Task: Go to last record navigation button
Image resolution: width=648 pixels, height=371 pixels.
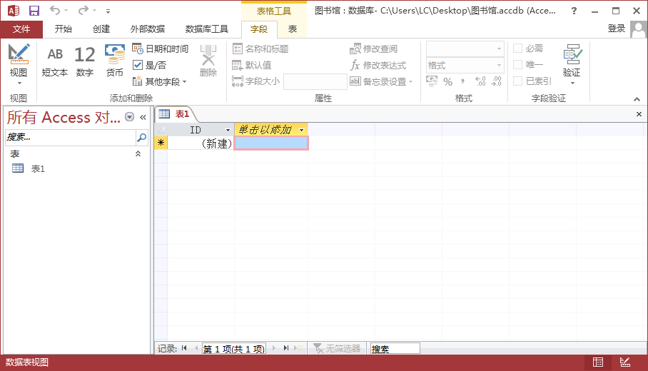Action: (x=286, y=348)
